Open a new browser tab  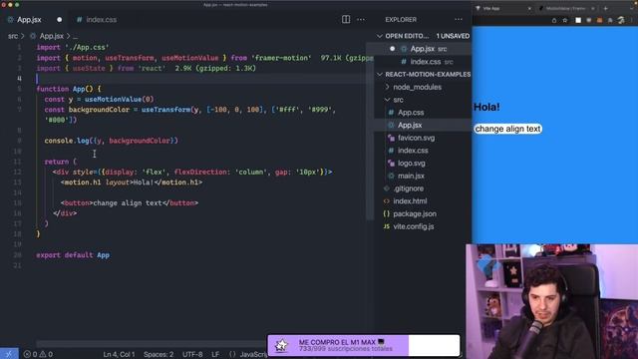tap(605, 8)
